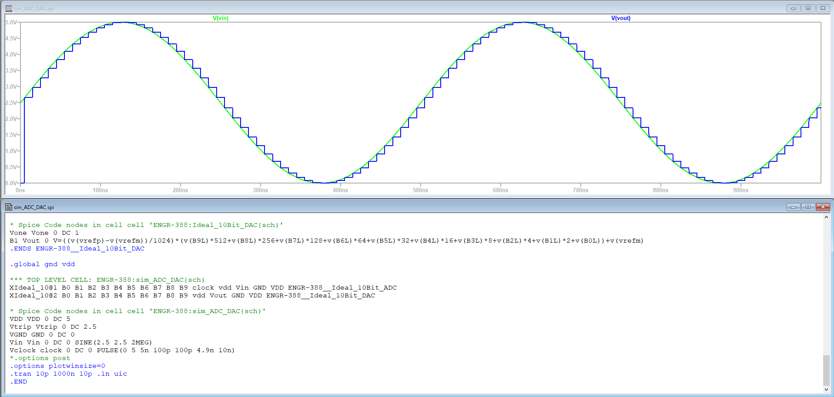Click the 0ns label on the time axis
The height and width of the screenshot is (397, 834).
(20, 190)
